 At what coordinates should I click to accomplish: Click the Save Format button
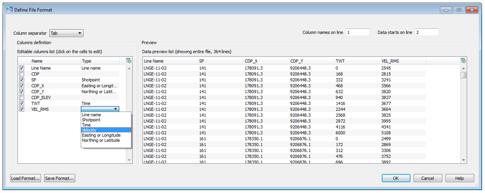click(60, 178)
